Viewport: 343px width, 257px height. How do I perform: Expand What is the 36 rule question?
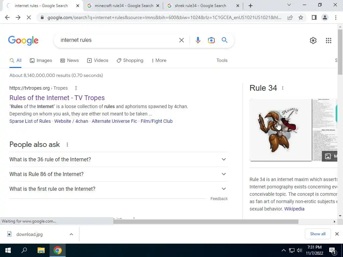(x=119, y=160)
